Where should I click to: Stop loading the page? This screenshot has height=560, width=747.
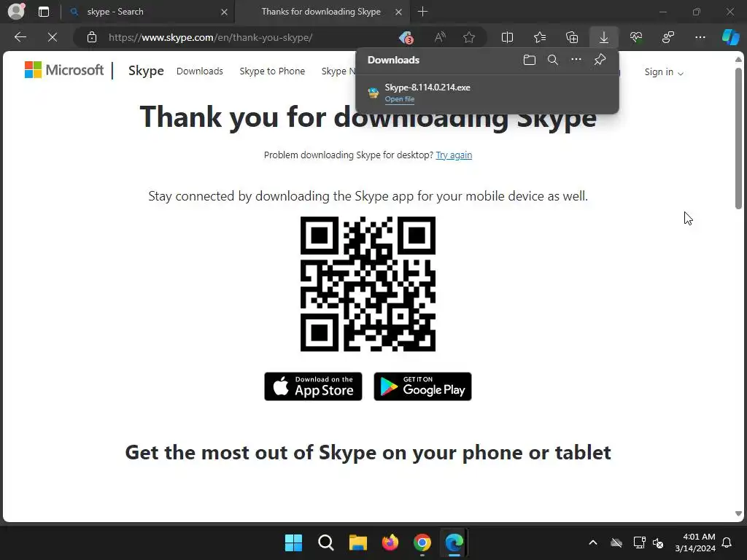tap(53, 37)
